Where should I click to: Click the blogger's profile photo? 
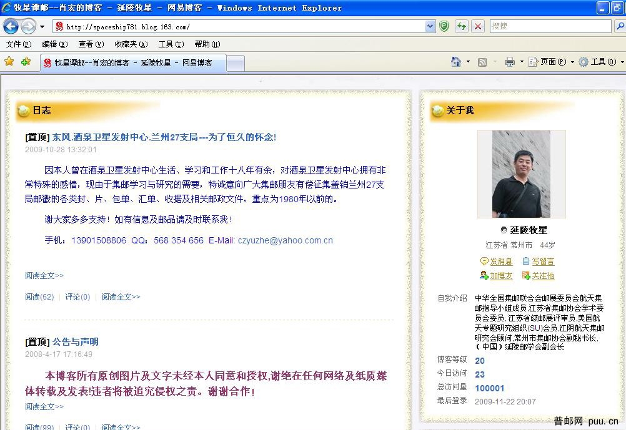(x=521, y=173)
